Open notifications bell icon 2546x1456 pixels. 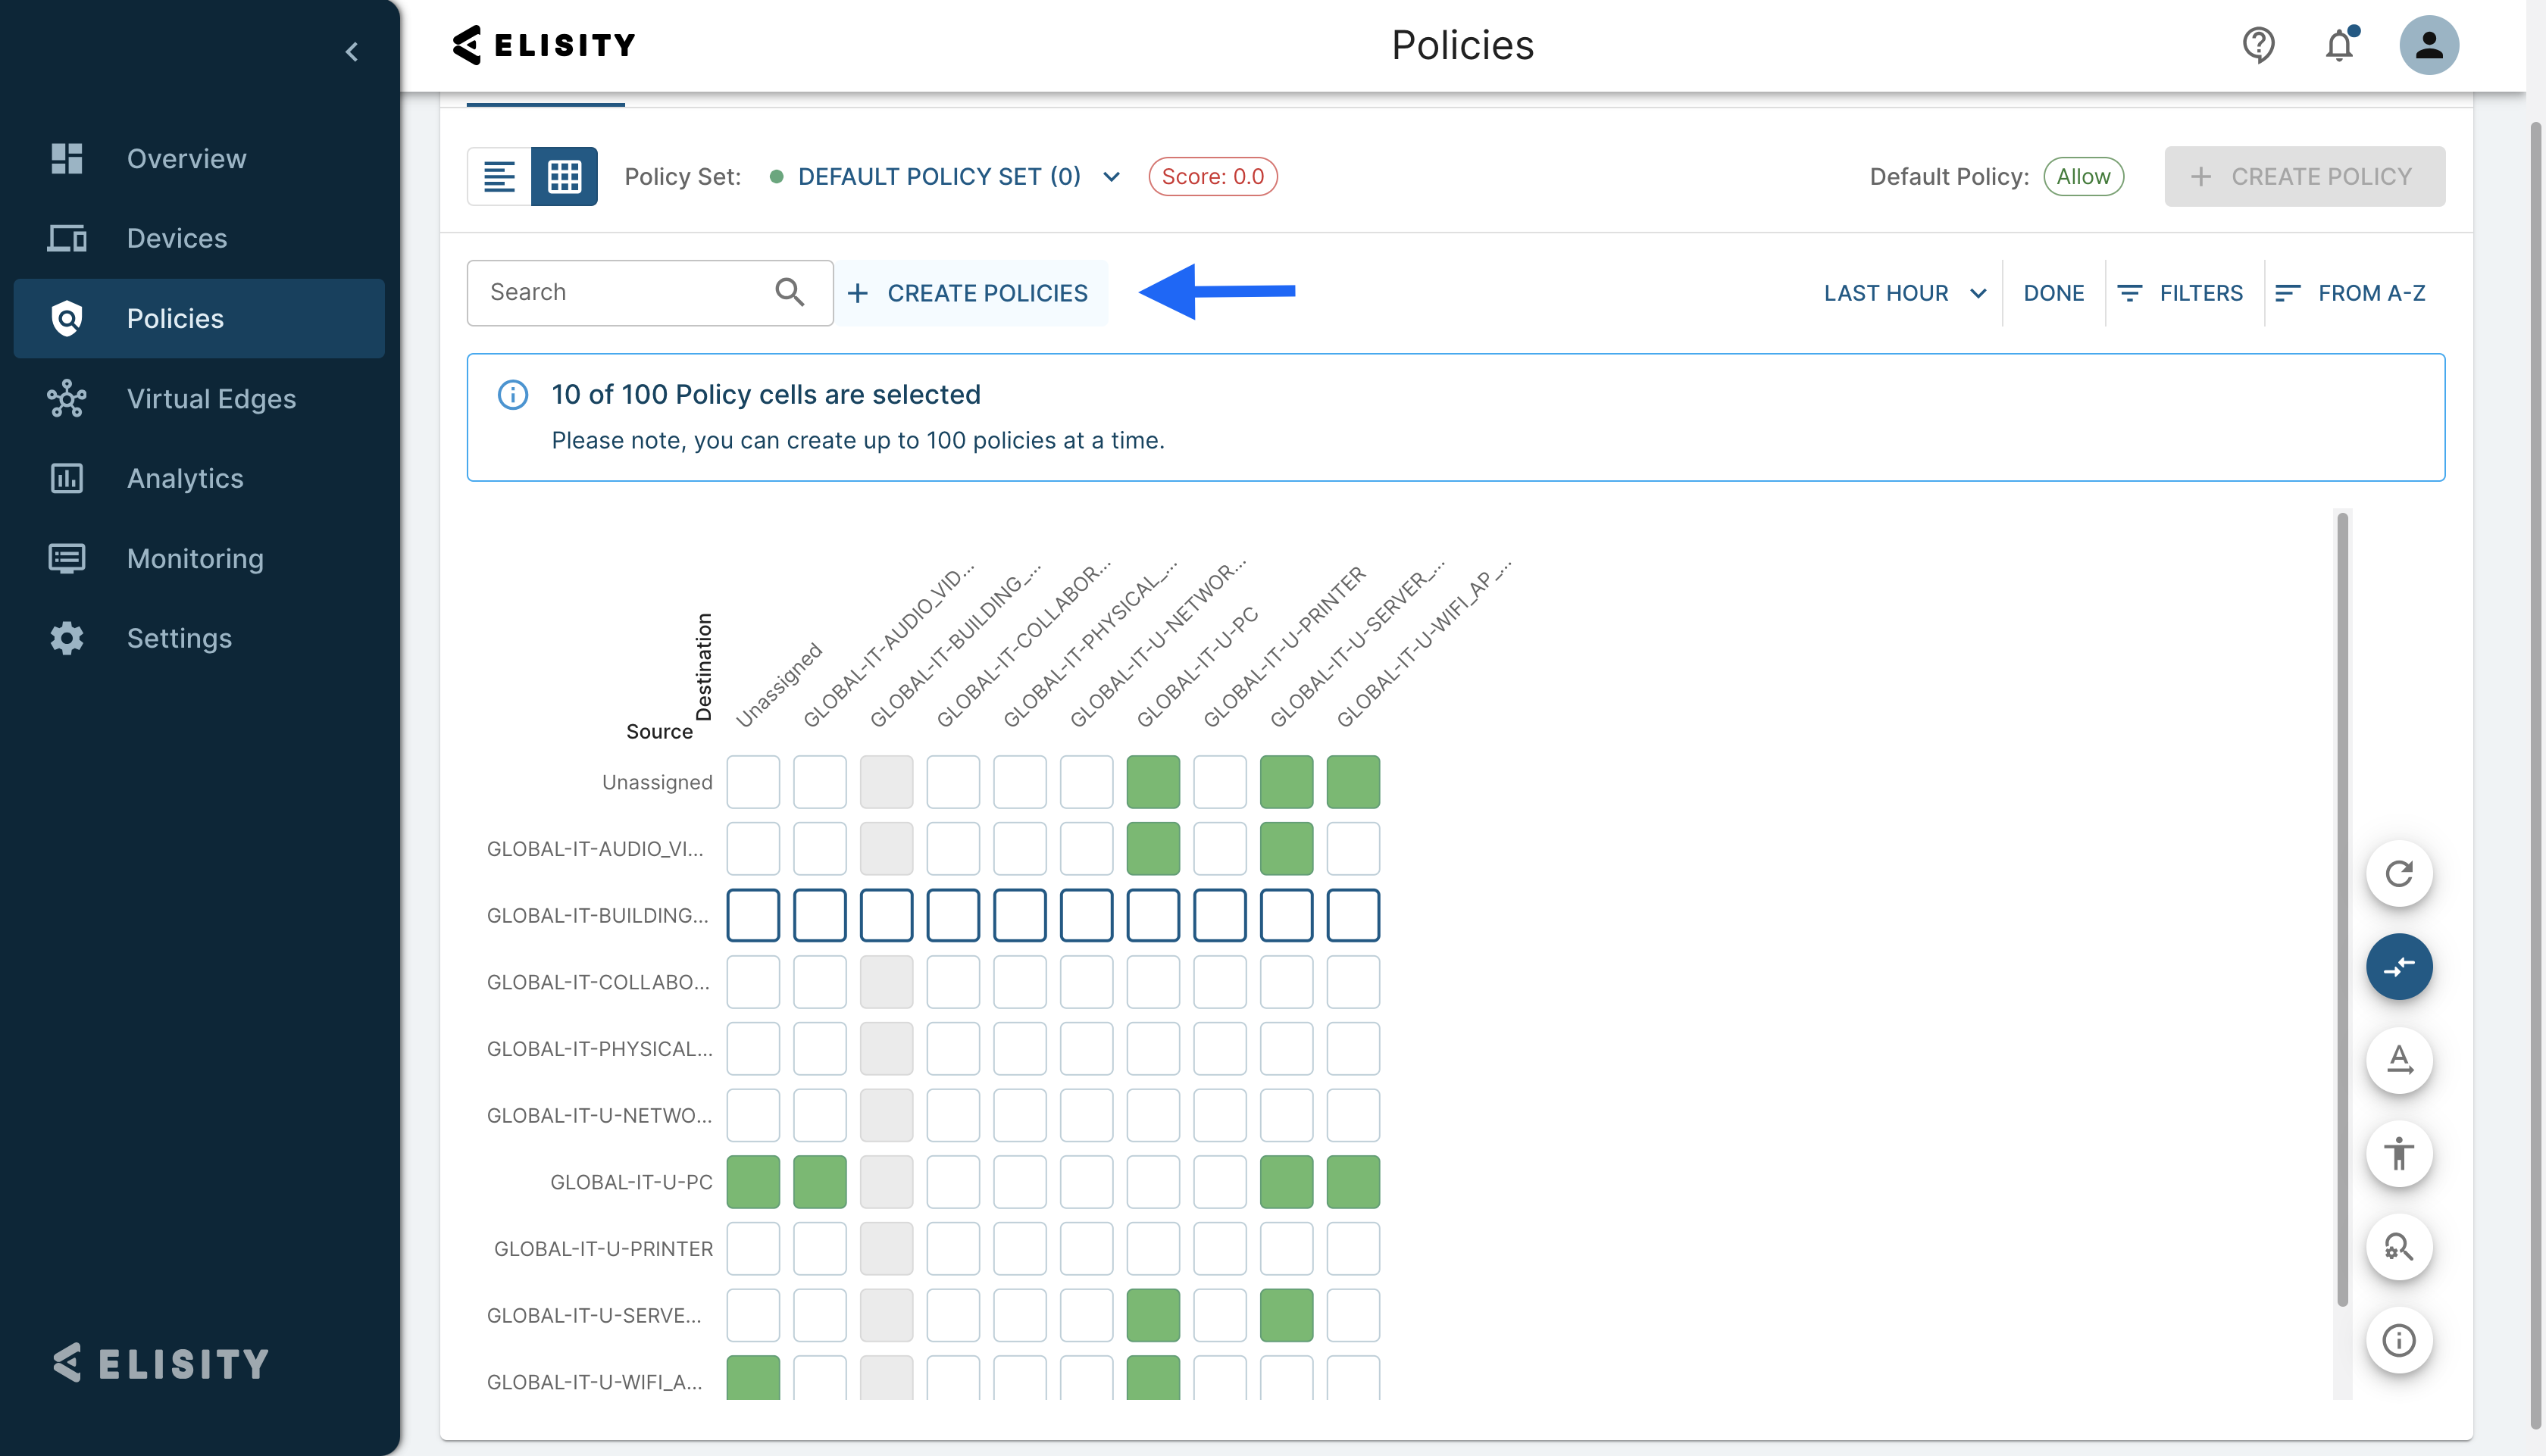(2339, 45)
